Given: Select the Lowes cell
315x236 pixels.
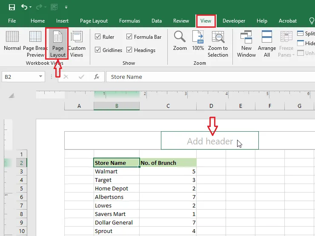Looking at the screenshot, I should (x=117, y=205).
